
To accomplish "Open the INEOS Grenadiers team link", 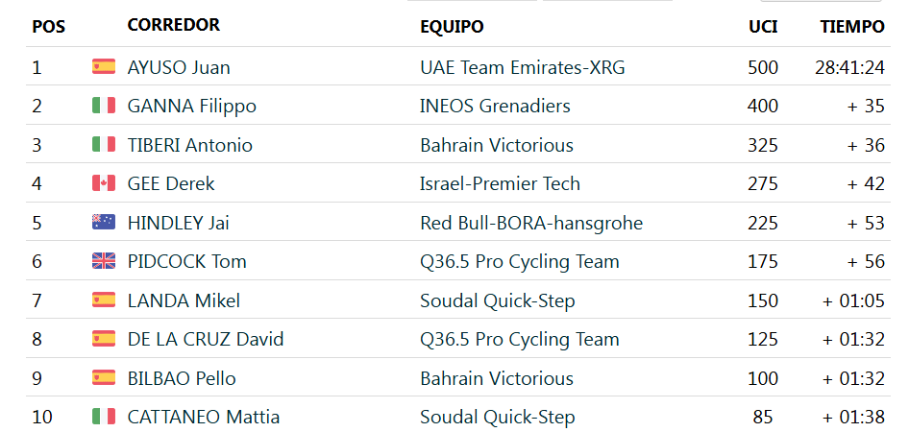I will (x=495, y=106).
